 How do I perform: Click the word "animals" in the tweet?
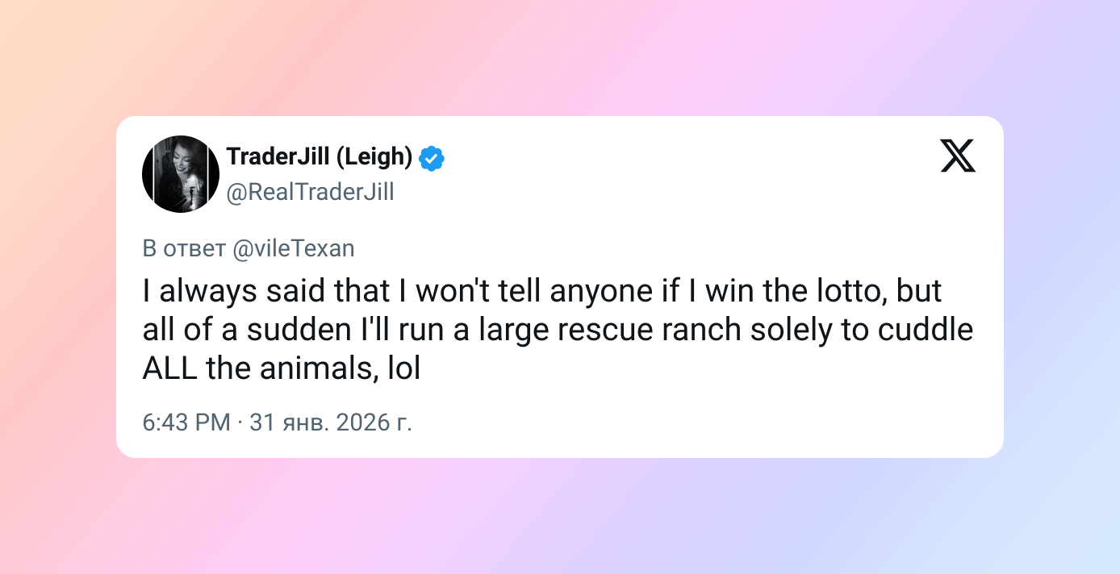[316, 368]
